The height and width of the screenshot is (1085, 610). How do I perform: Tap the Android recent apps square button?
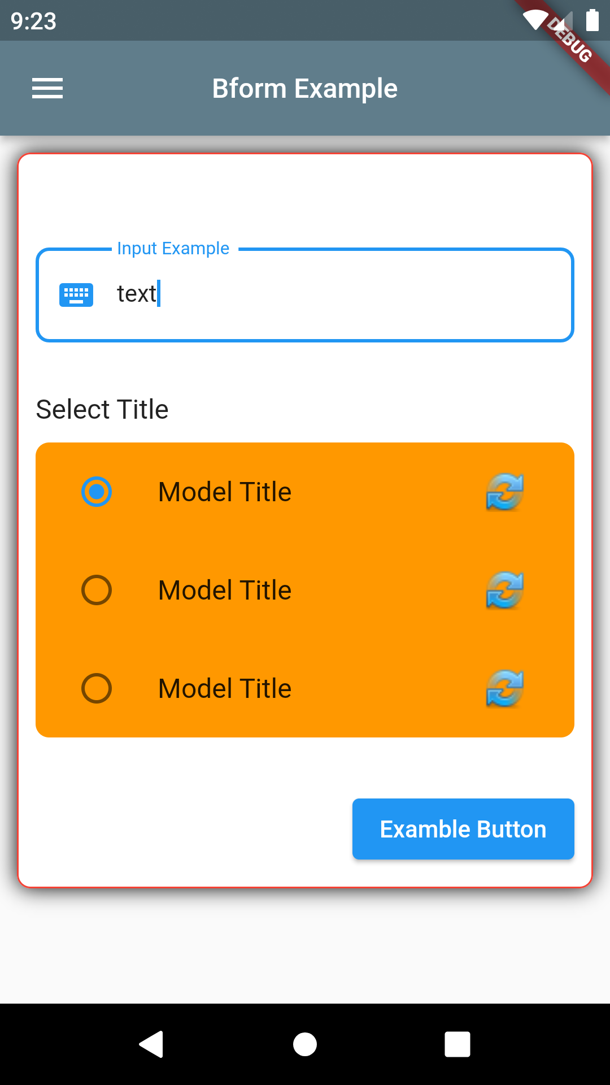click(x=457, y=1044)
